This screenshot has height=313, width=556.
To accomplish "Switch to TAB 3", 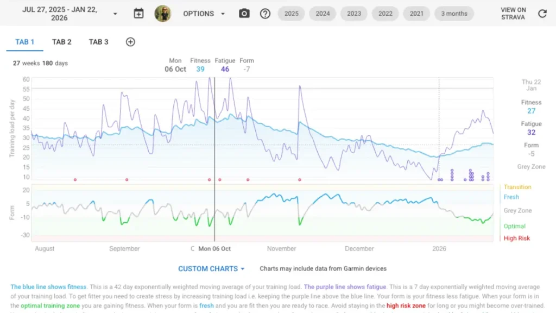I will pyautogui.click(x=99, y=42).
